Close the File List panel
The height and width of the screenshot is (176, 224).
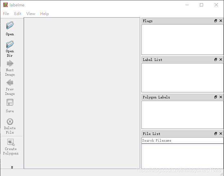click(221, 134)
